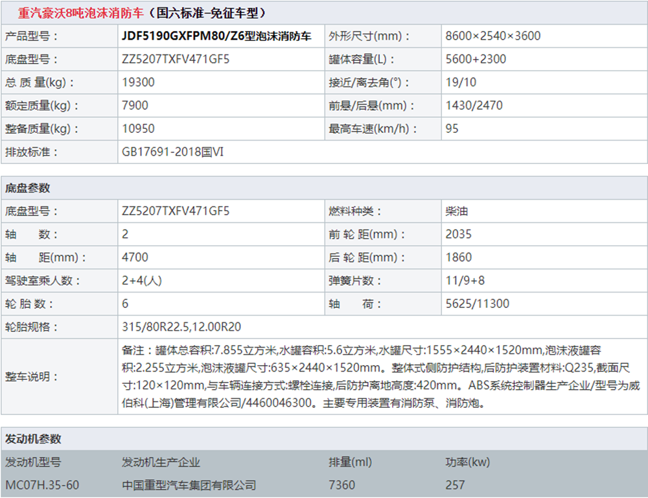Screen dimensions: 648x498
Task: Click the 底盘参数 section header
Action: tap(27, 188)
